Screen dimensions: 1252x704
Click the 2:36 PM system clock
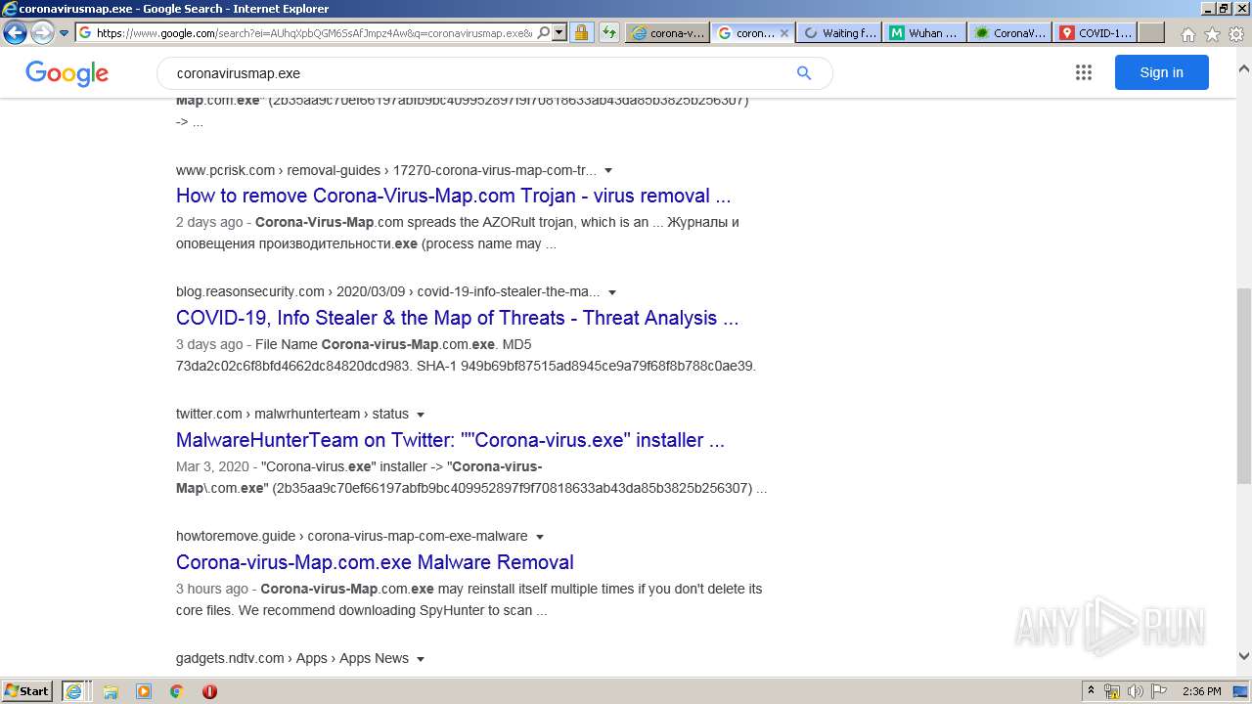pos(1201,691)
